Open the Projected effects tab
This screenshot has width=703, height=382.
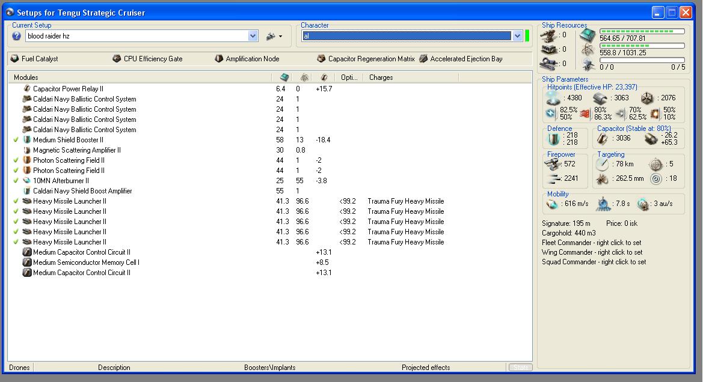click(426, 367)
